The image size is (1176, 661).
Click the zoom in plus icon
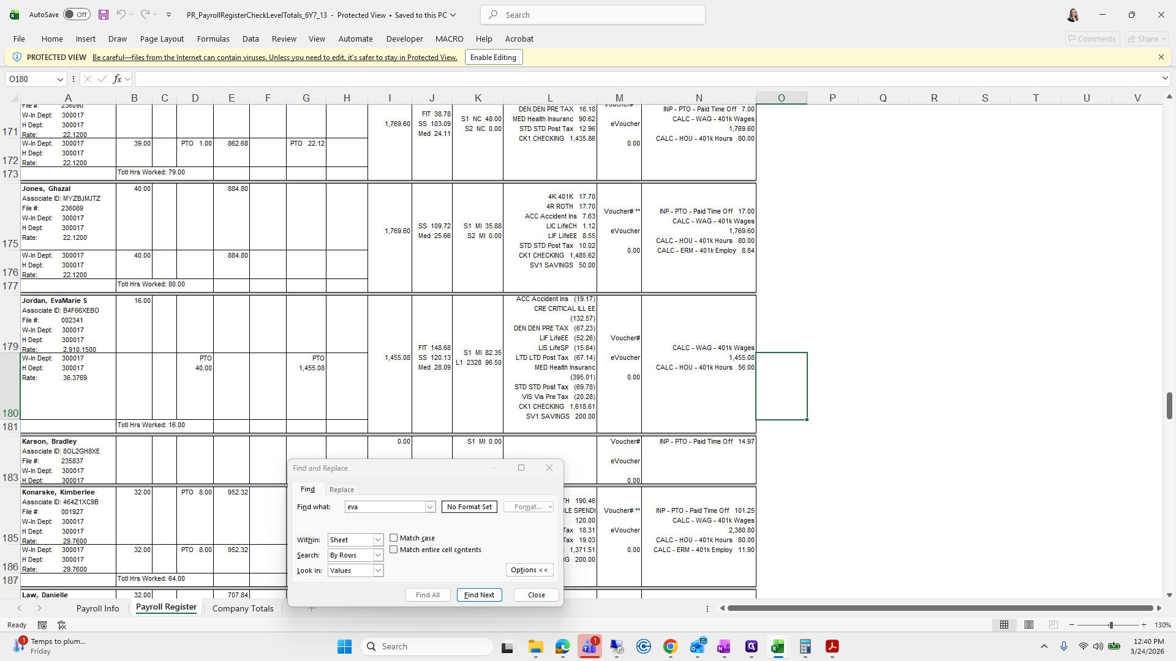[1144, 625]
